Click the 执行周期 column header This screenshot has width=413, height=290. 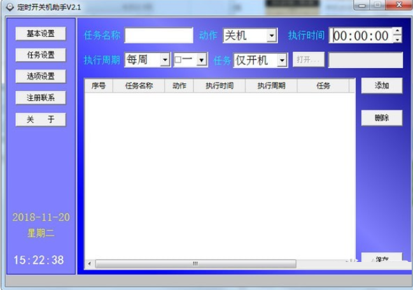[x=271, y=85]
